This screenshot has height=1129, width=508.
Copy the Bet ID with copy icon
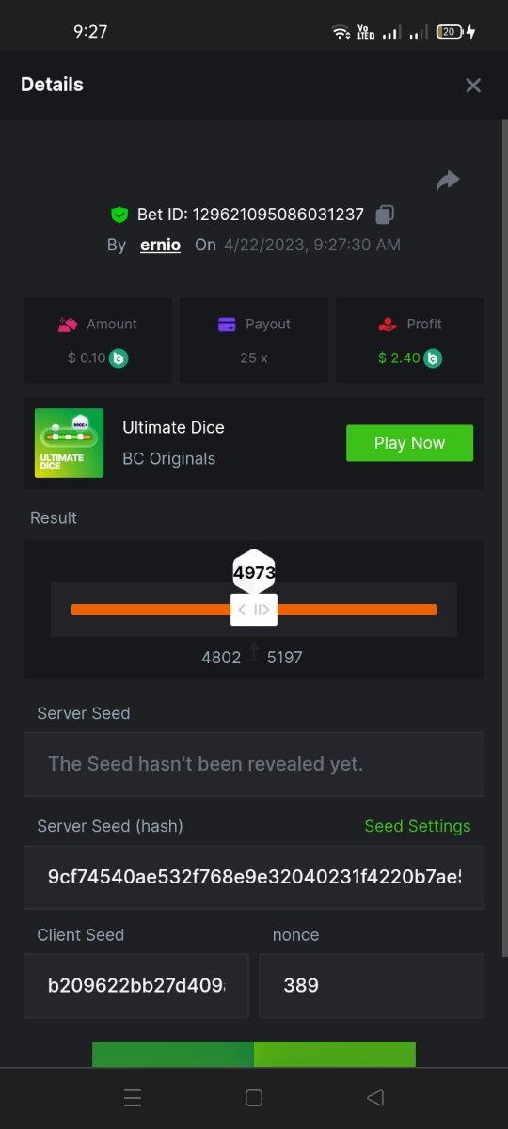[x=384, y=215]
